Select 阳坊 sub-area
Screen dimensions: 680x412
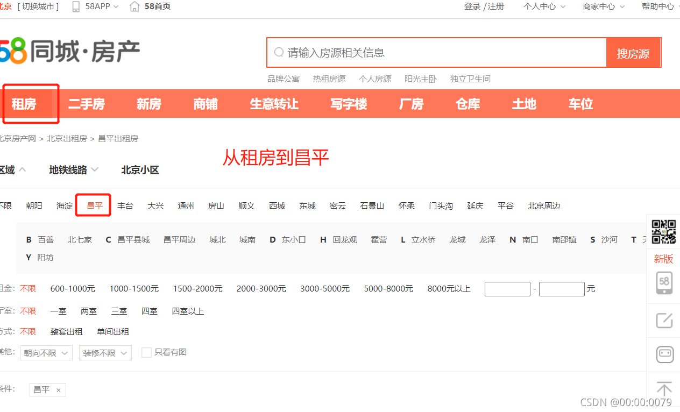(45, 258)
